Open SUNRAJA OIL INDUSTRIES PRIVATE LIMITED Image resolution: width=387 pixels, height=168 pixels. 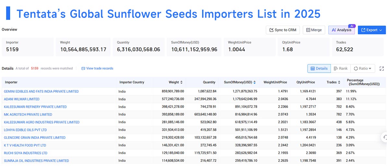click(x=37, y=161)
